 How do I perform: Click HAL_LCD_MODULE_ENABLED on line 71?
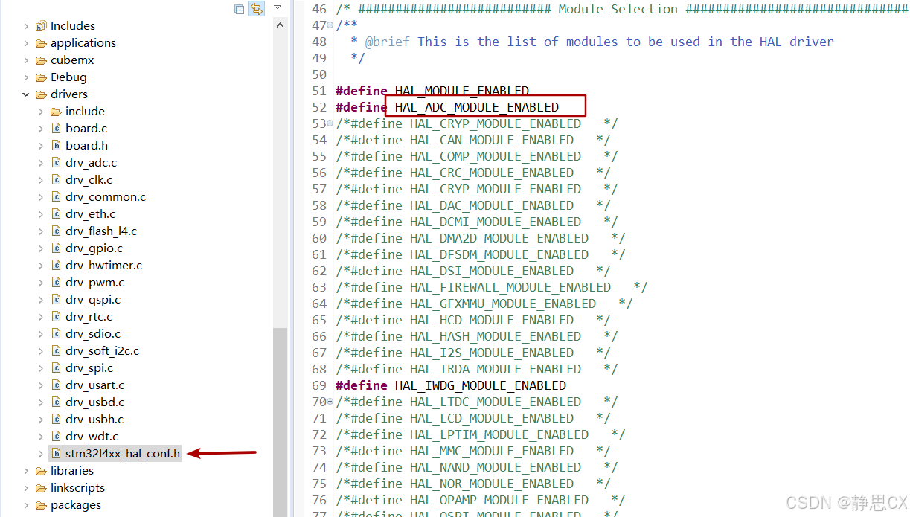[491, 418]
